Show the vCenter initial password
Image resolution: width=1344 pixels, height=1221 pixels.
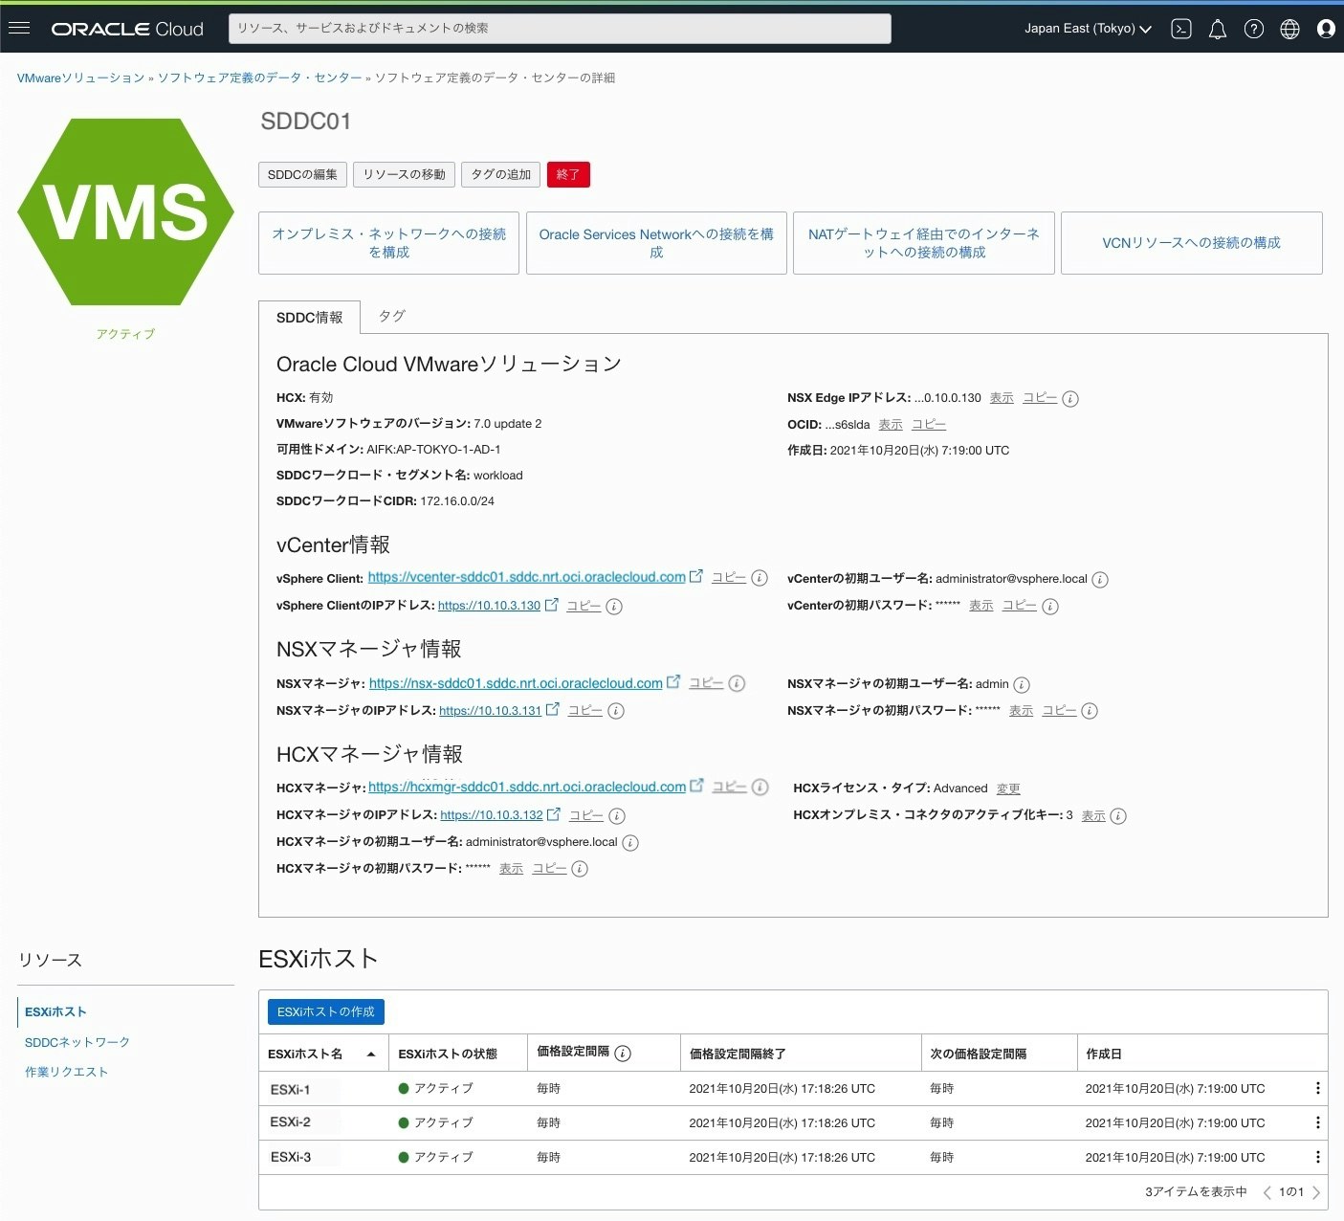[x=981, y=606]
